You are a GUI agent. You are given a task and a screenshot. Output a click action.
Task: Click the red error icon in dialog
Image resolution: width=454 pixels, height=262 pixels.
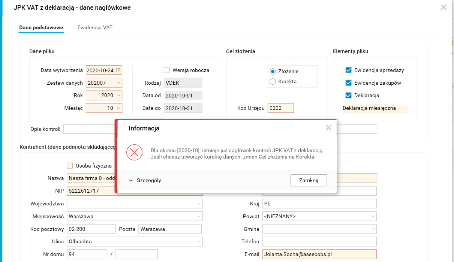pyautogui.click(x=134, y=152)
